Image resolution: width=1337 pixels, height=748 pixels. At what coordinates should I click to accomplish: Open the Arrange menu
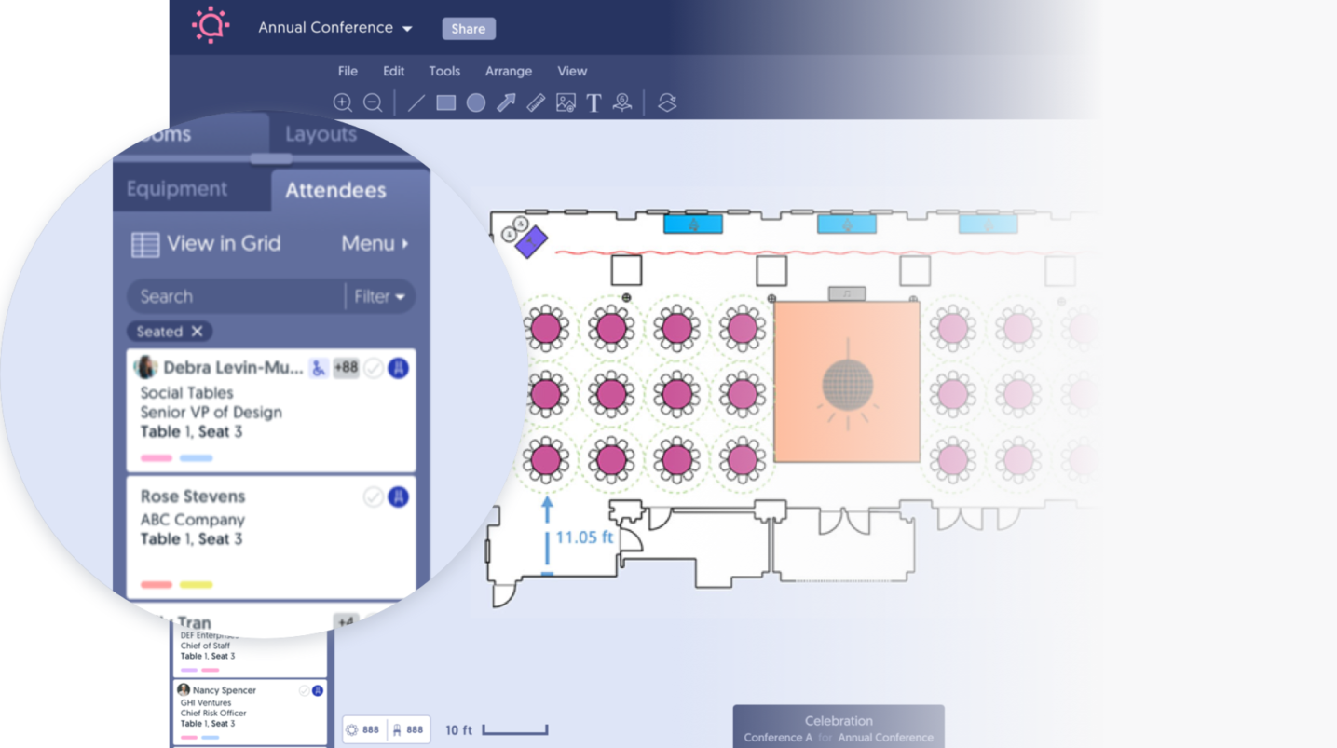click(508, 71)
